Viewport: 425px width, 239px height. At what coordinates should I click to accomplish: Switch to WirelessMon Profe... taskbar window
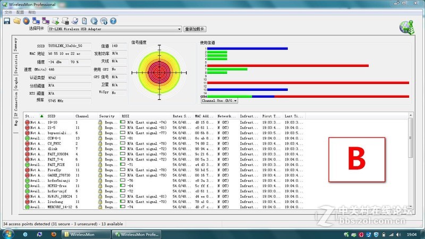click(x=137, y=234)
